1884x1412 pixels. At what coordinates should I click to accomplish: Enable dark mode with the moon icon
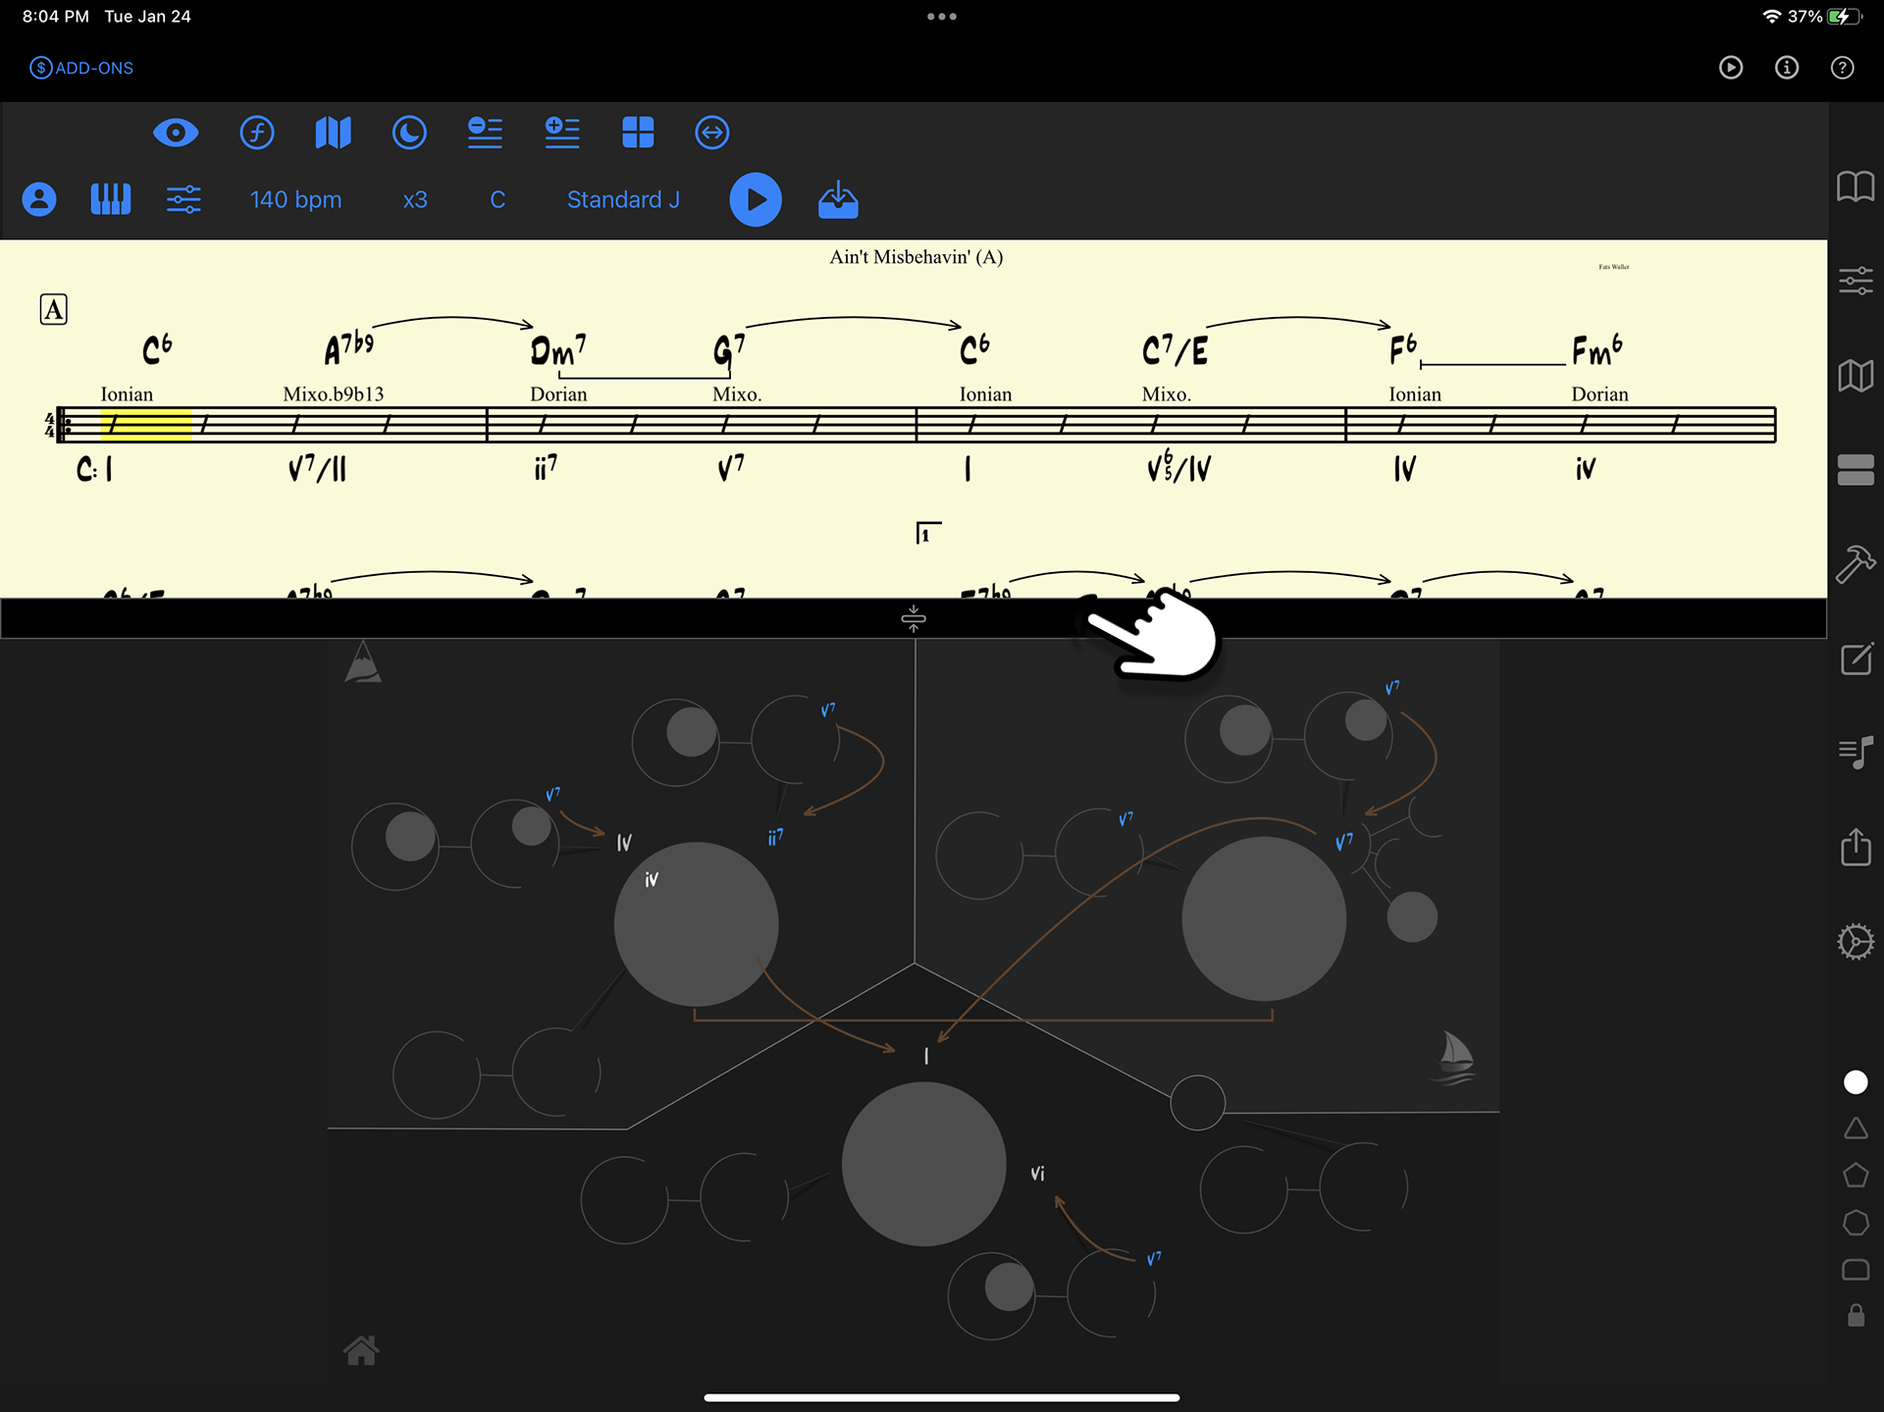pyautogui.click(x=409, y=132)
